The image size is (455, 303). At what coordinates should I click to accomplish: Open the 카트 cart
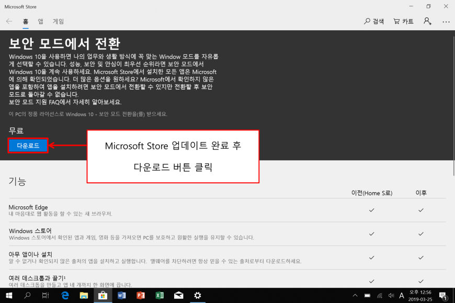(403, 21)
